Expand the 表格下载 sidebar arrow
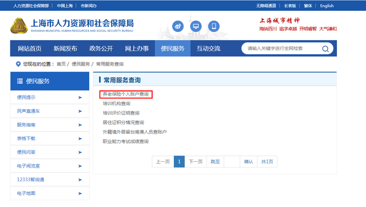Viewport: 366px width, 207px height. click(x=80, y=138)
